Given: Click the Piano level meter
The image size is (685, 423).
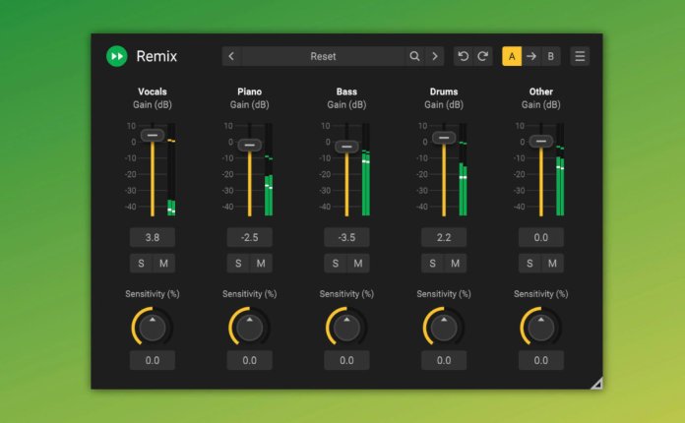Looking at the screenshot, I should pyautogui.click(x=269, y=170).
